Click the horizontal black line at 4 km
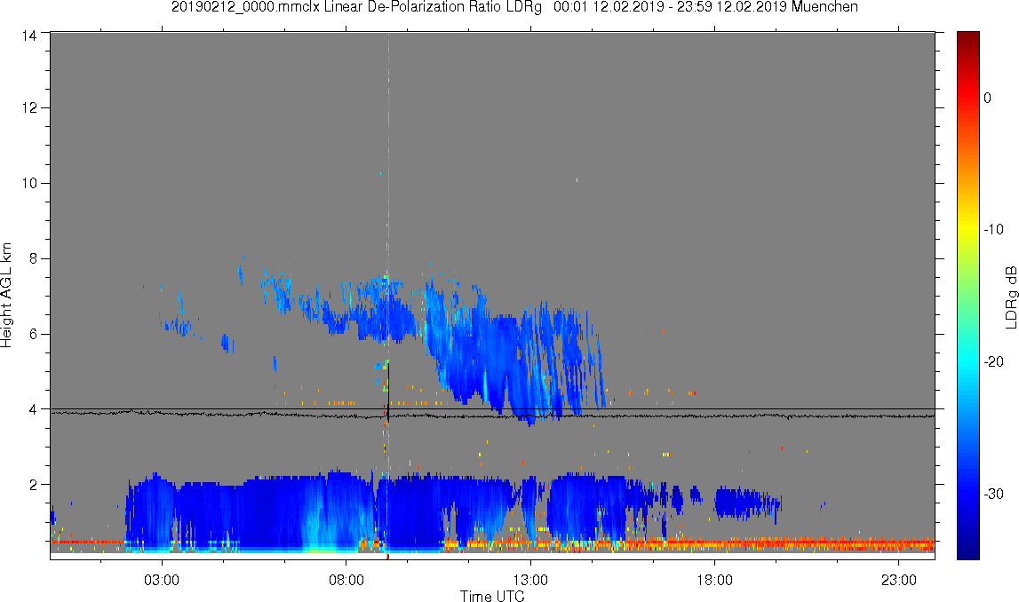Image resolution: width=1019 pixels, height=602 pixels. 492,409
